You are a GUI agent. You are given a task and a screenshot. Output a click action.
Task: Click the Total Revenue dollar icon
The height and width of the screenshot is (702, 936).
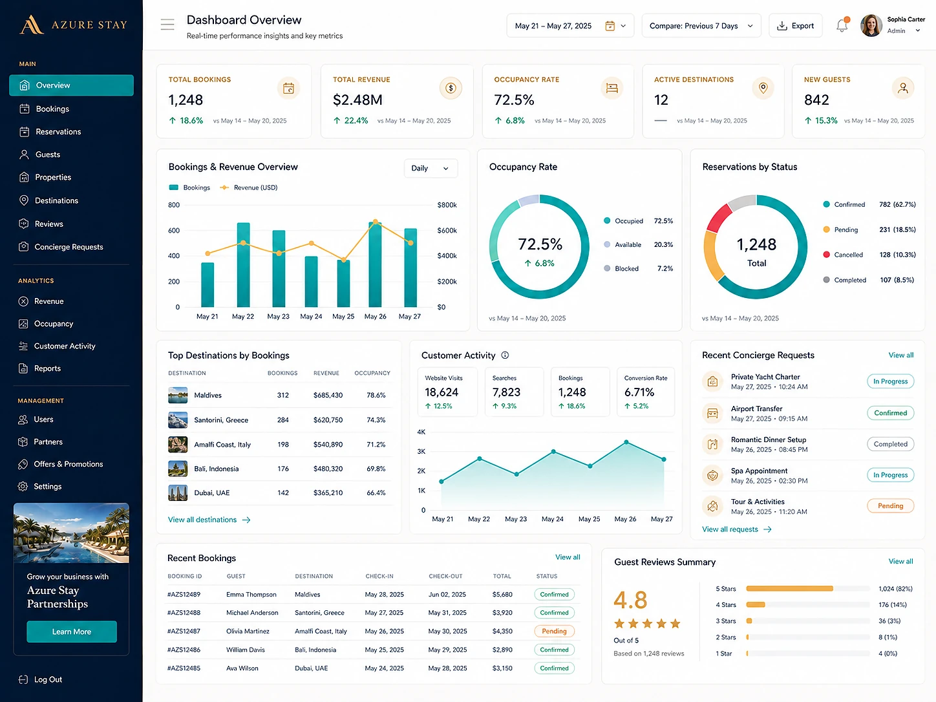click(451, 88)
